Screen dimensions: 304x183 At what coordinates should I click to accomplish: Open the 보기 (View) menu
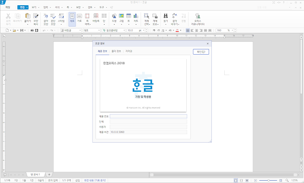tap(34, 7)
